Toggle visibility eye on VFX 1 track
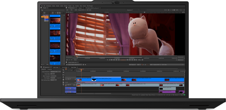226x110 pixels. (67, 85)
